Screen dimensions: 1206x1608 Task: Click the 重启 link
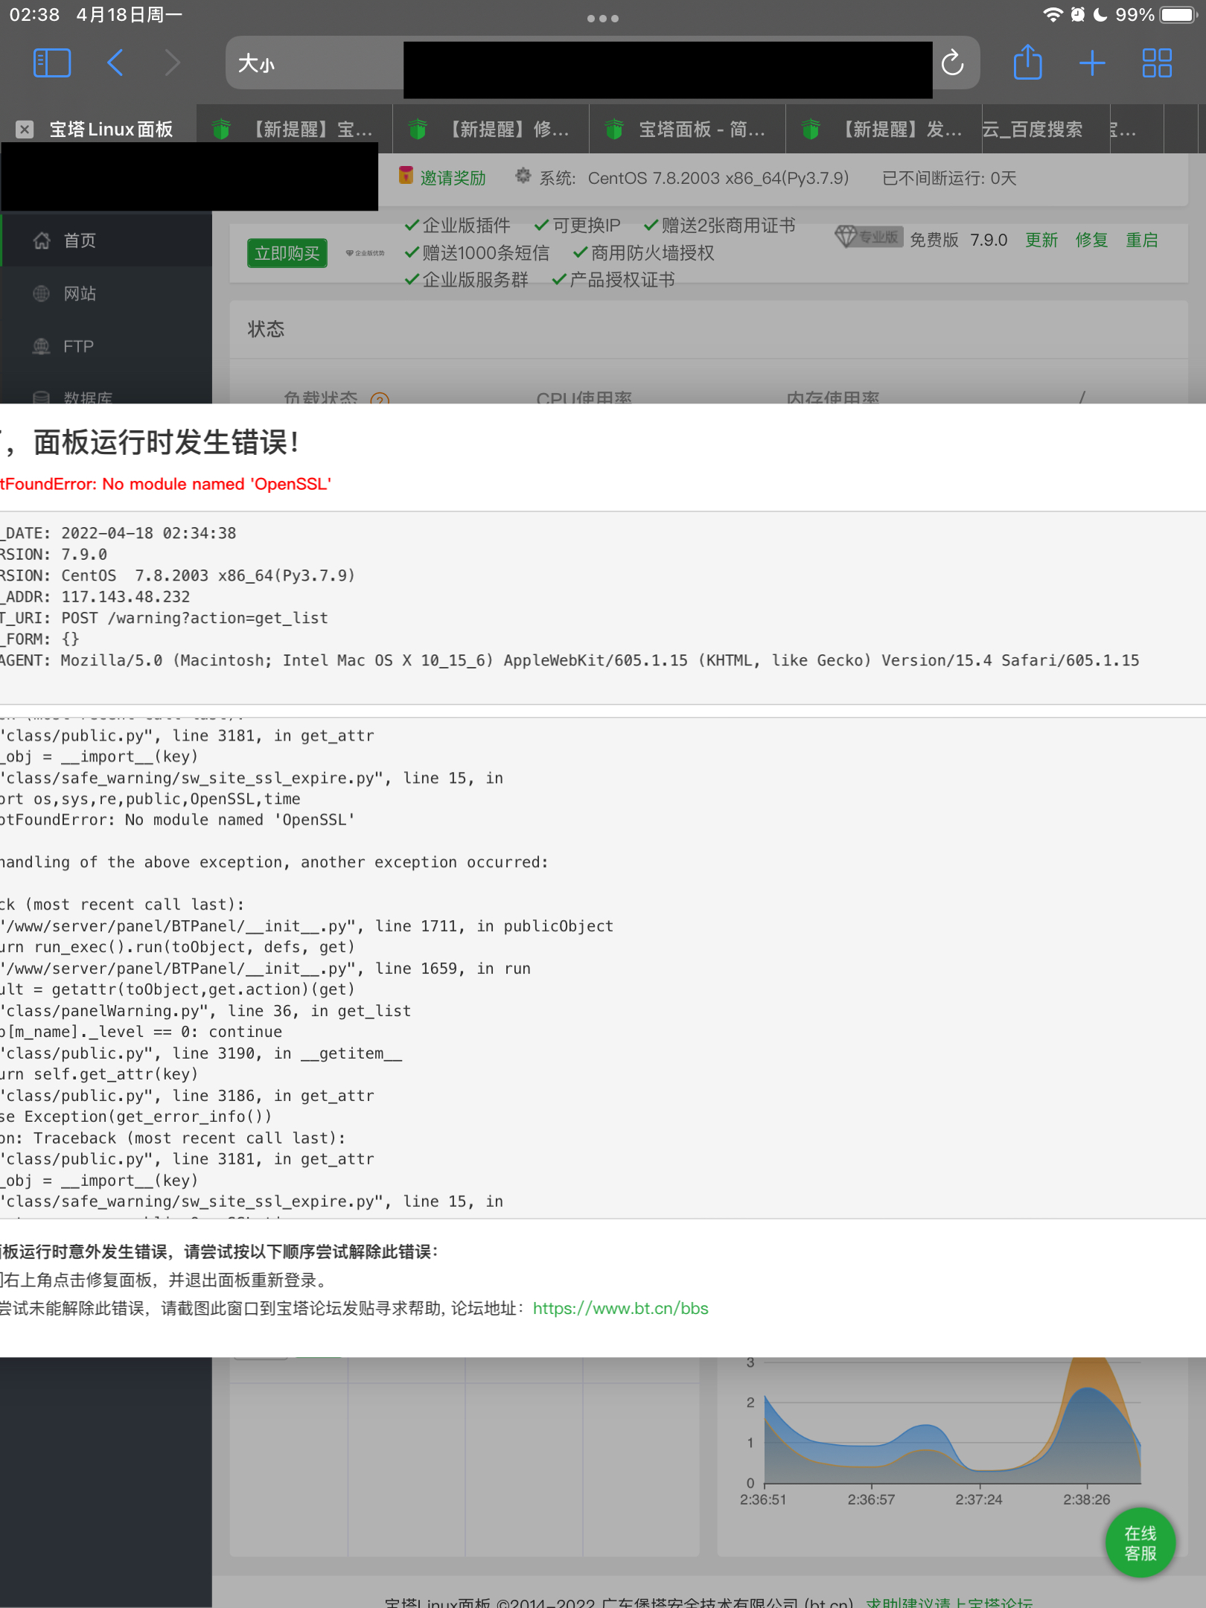[x=1142, y=240]
